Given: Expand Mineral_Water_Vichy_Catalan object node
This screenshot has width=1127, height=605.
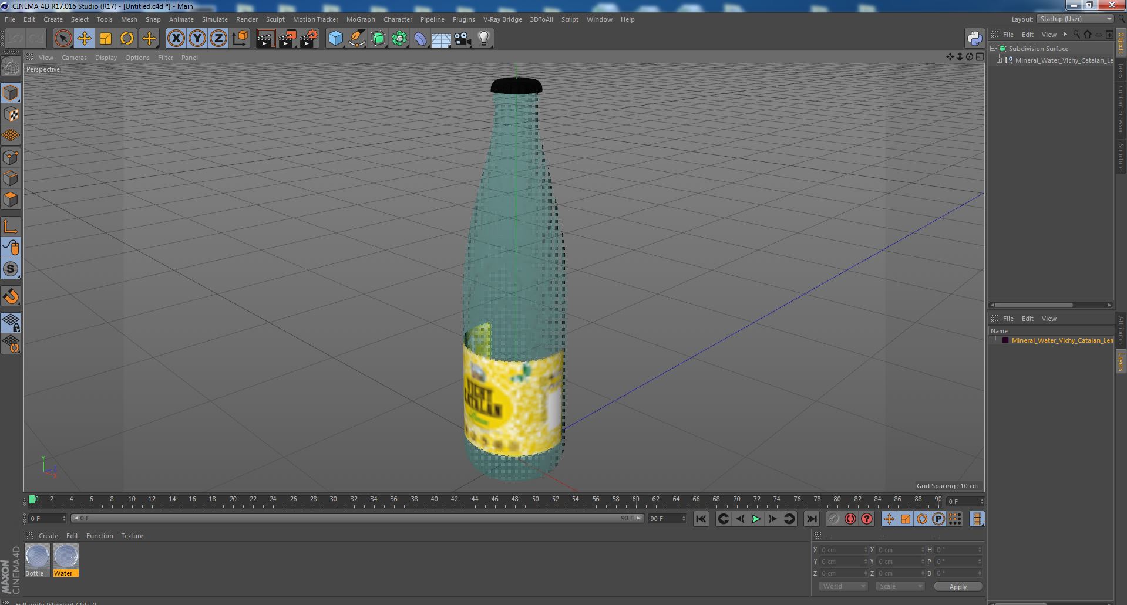Looking at the screenshot, I should coord(1000,60).
